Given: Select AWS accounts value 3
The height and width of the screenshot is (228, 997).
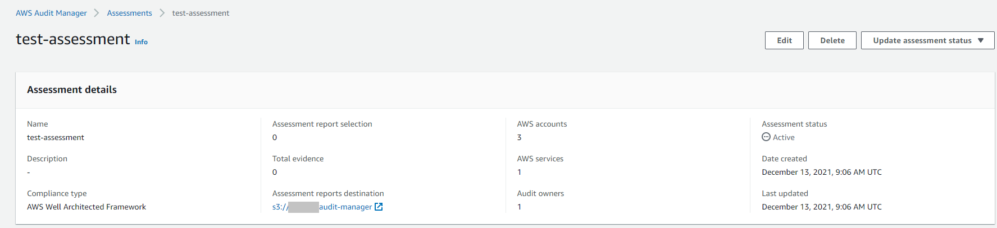Looking at the screenshot, I should [520, 137].
